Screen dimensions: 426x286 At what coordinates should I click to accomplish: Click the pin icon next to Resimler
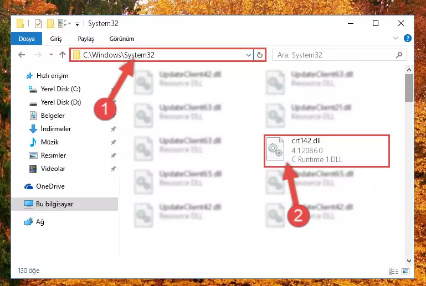(114, 155)
